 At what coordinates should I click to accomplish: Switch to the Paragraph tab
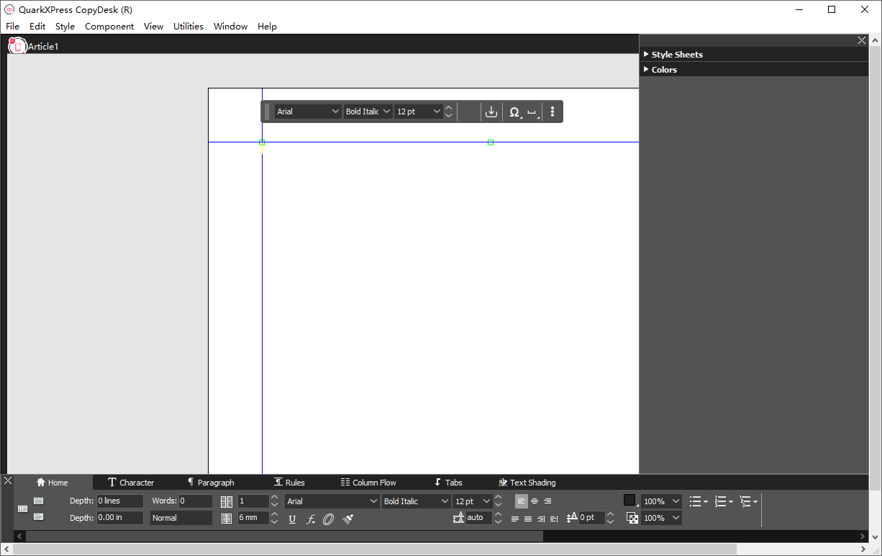(210, 483)
